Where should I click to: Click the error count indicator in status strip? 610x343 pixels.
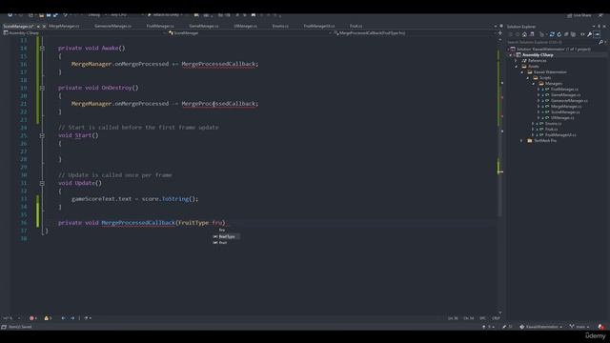coord(33,318)
